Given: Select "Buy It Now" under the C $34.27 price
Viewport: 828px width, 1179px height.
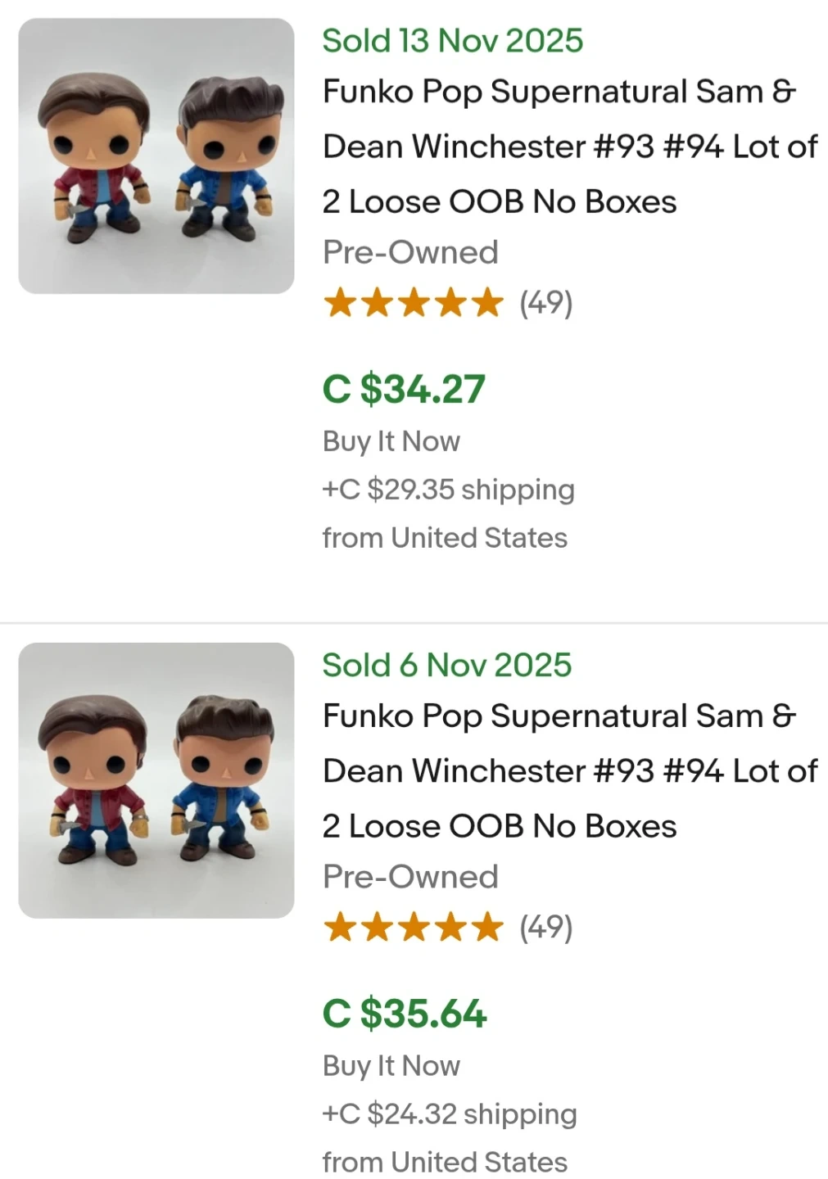Looking at the screenshot, I should [391, 441].
